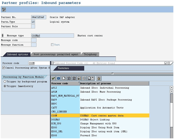This screenshot has height=139, width=174.
Task: Select the Restrictions tab in popup
Action: 69,68
